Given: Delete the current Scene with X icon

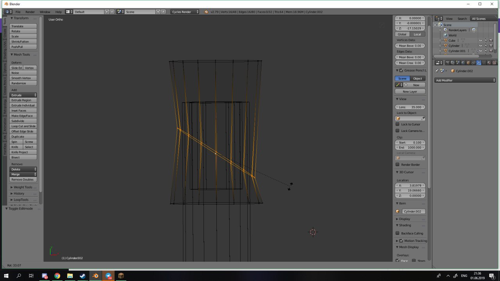Looking at the screenshot, I should tap(163, 12).
